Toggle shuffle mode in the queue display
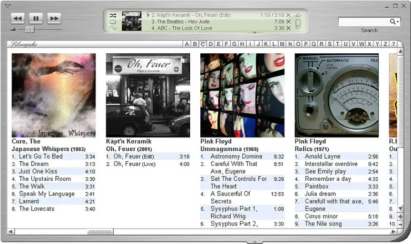 pyautogui.click(x=113, y=15)
